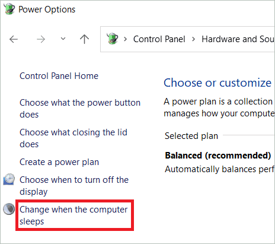Viewport: 275px width, 244px height.
Task: Click the Choose or customize heading
Action: tap(218, 83)
